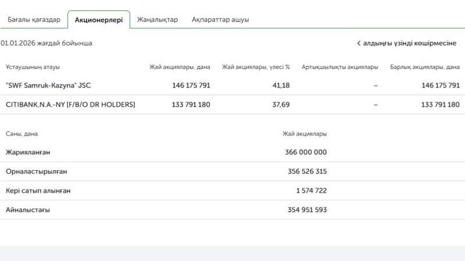Click the 41,18 share percentage value

(x=281, y=86)
